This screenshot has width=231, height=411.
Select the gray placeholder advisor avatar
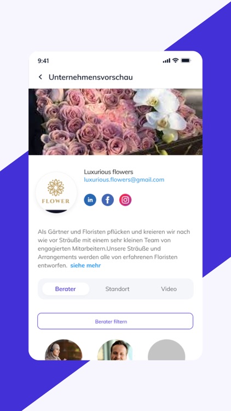click(x=166, y=350)
